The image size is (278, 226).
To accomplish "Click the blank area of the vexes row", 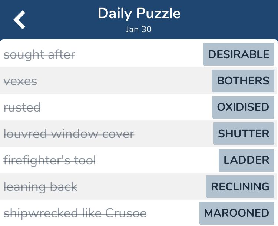I will click(124, 81).
